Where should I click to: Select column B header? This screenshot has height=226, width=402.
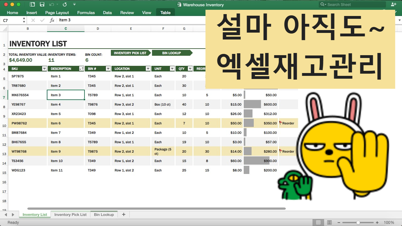coord(28,29)
